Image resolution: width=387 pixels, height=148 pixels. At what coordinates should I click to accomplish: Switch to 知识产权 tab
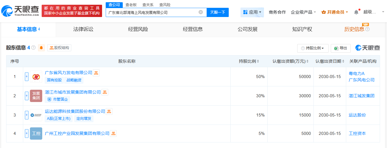pos(302,29)
